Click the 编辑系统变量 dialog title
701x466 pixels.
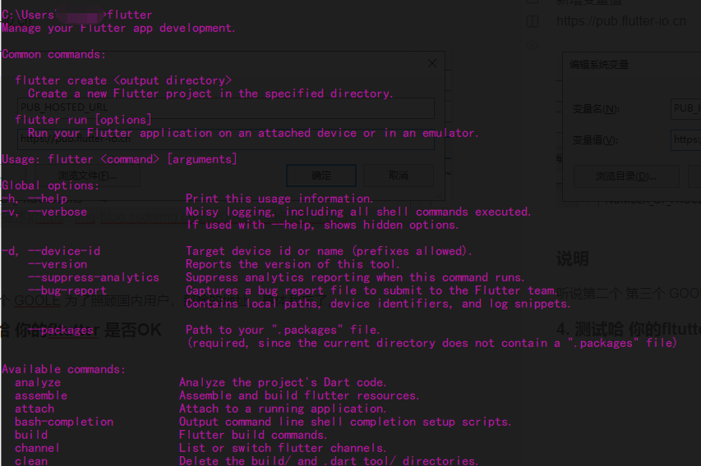pyautogui.click(x=598, y=65)
